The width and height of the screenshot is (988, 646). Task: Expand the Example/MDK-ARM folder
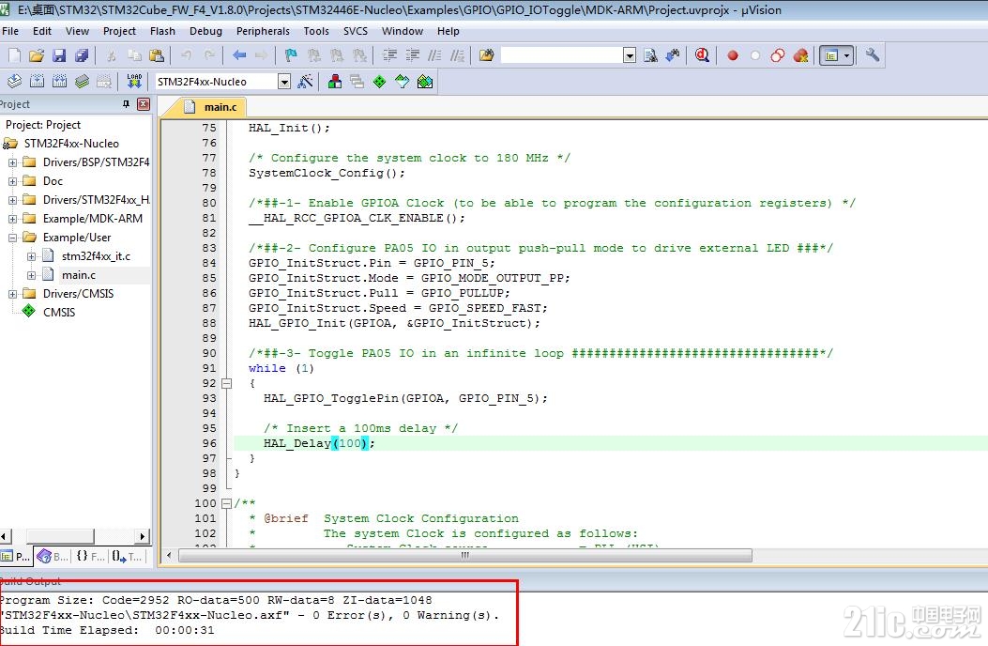pos(12,219)
